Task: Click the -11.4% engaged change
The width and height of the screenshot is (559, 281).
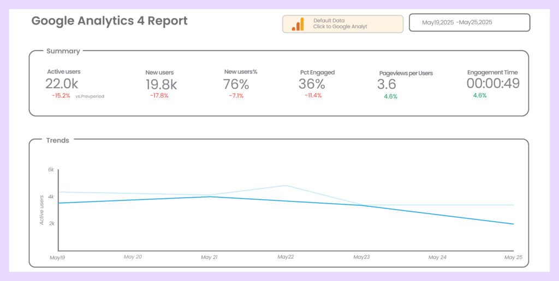Action: [x=313, y=95]
